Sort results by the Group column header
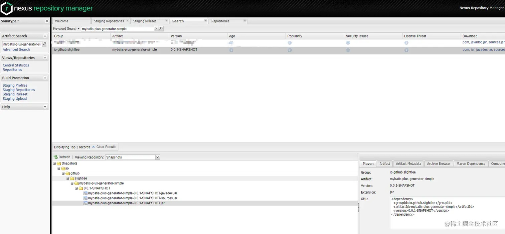Image resolution: width=505 pixels, height=234 pixels. (81, 36)
